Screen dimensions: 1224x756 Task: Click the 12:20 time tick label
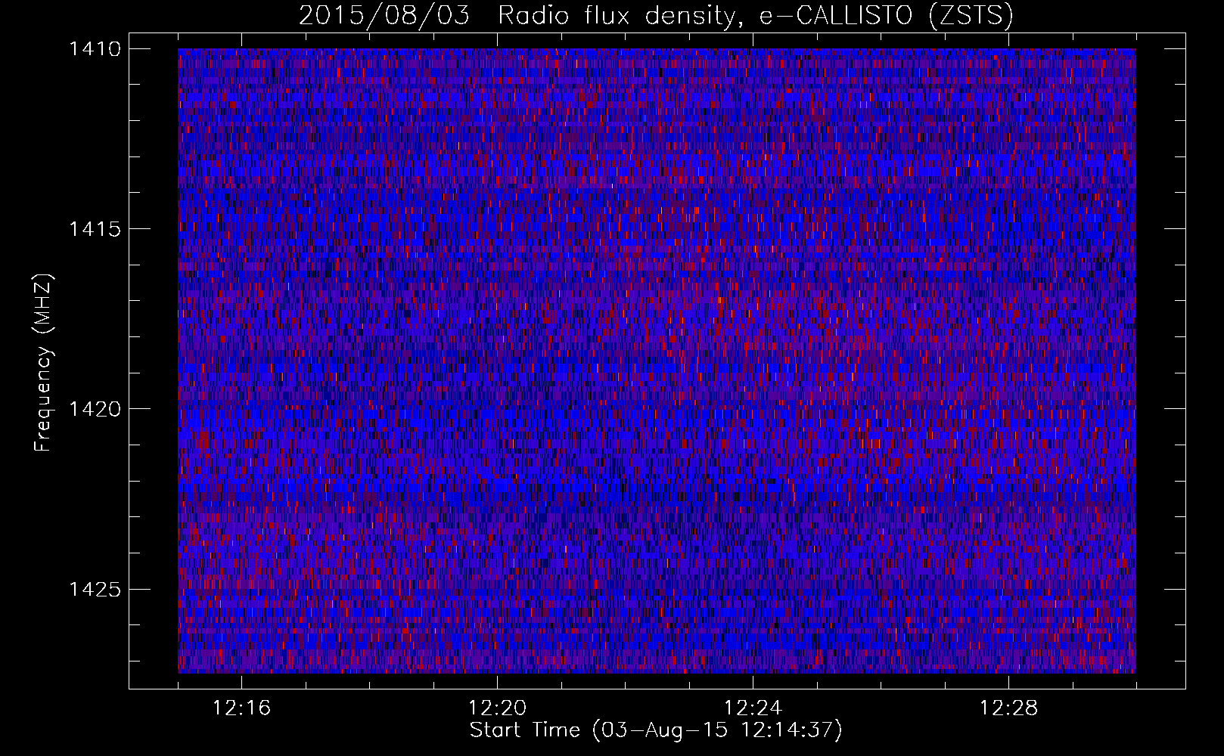tap(497, 708)
